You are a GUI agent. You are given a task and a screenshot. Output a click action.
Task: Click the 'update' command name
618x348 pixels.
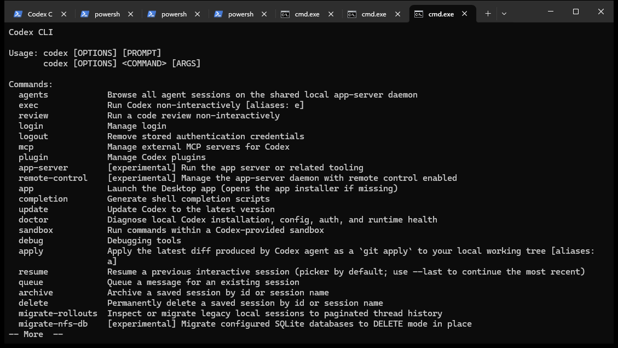33,209
